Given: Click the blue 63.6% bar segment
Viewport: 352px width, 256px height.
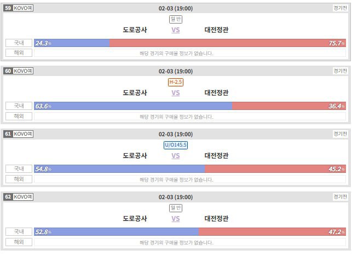Looking at the screenshot, I should click(x=133, y=106).
